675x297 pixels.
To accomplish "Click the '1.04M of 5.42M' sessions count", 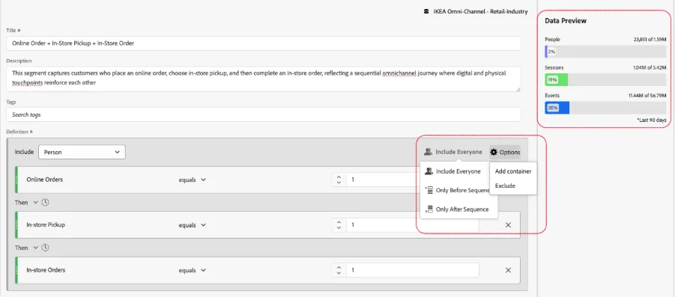I will (650, 68).
